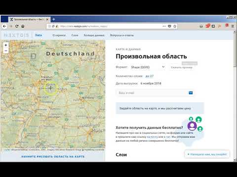Open the Data section link

click(x=39, y=35)
